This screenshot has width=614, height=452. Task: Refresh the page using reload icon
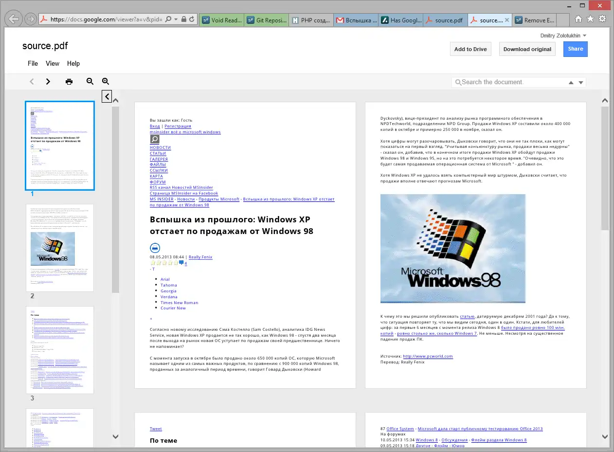coord(192,19)
